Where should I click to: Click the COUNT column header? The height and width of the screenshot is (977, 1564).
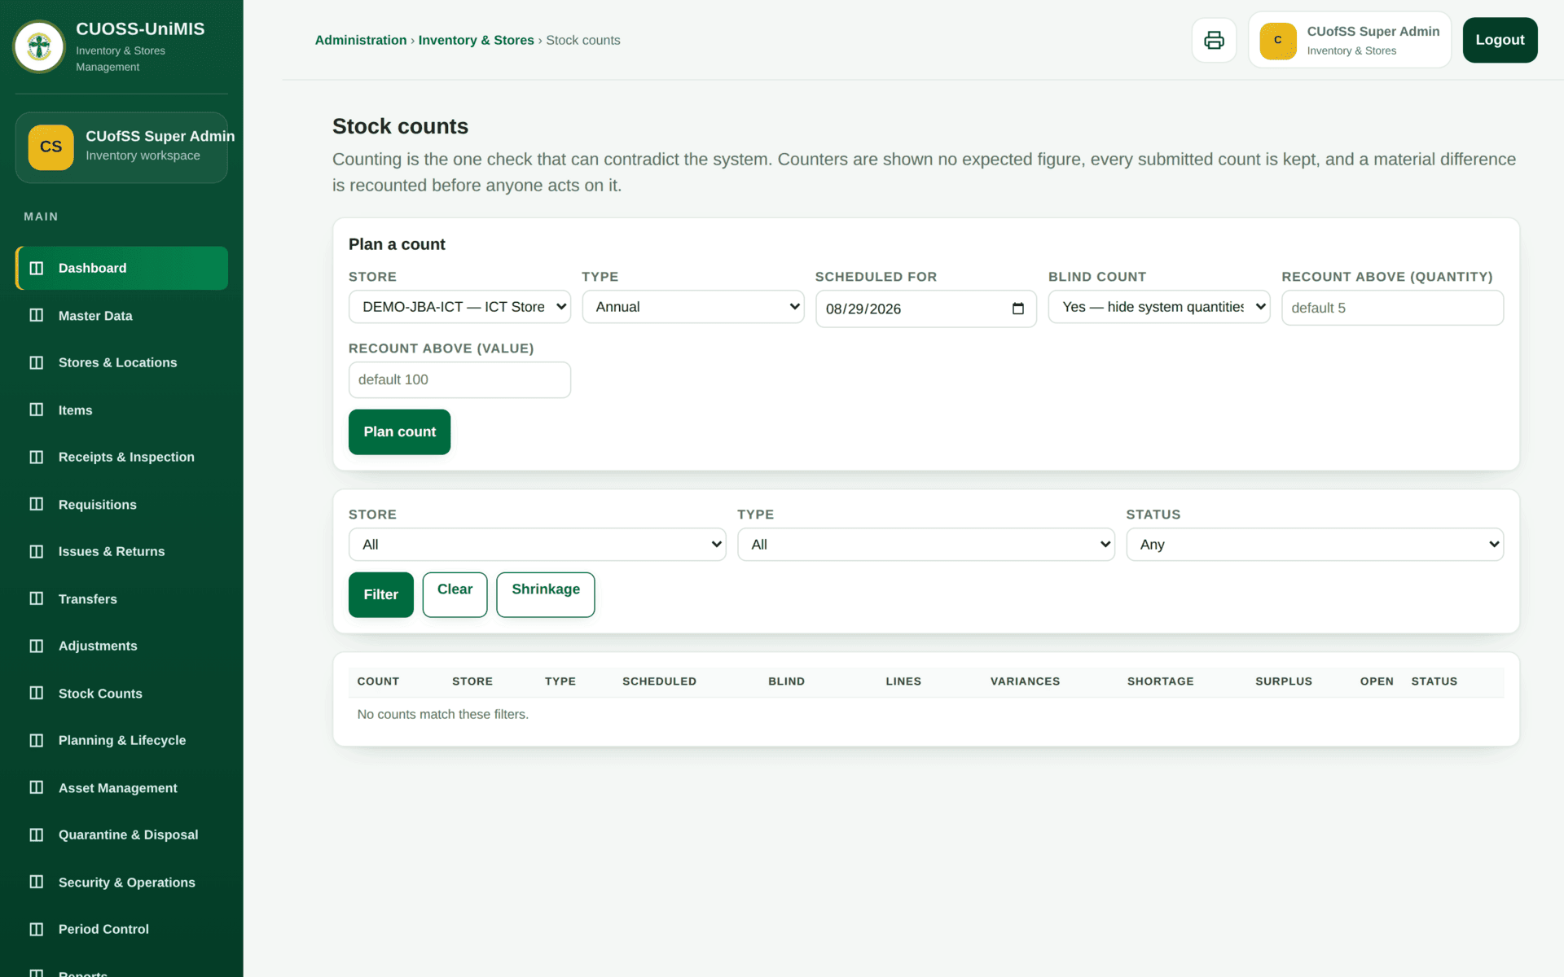[x=378, y=681]
